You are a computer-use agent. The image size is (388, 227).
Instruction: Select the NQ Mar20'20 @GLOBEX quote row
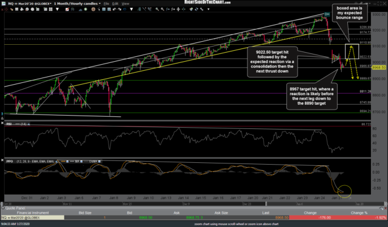[194, 217]
